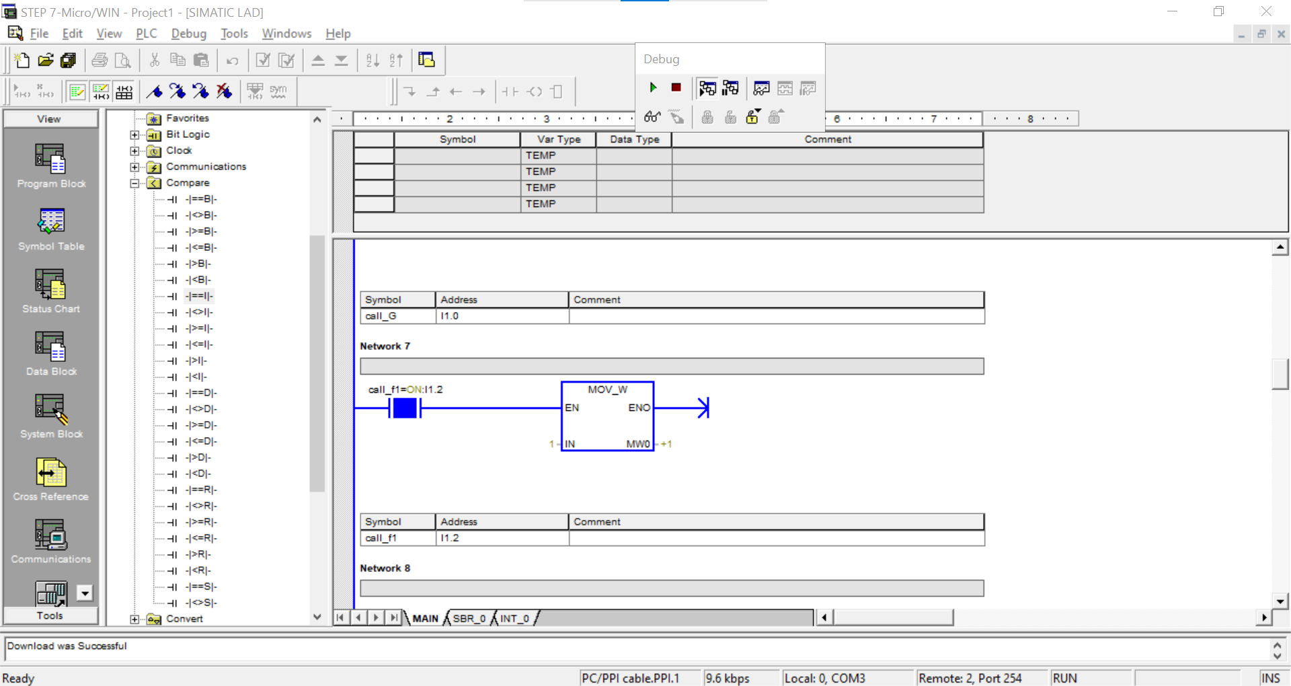
Task: Toggle Program Status monitoring on/off
Action: tap(707, 88)
